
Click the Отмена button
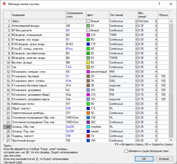point(164,159)
